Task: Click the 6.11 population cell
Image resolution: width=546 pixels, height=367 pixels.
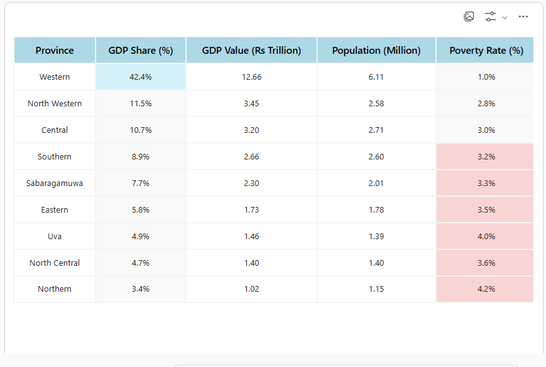Action: click(x=376, y=77)
